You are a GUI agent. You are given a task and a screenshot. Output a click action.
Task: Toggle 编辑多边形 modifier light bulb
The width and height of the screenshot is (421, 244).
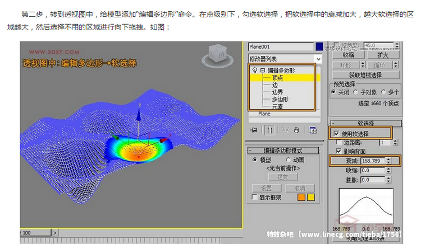[x=255, y=71]
